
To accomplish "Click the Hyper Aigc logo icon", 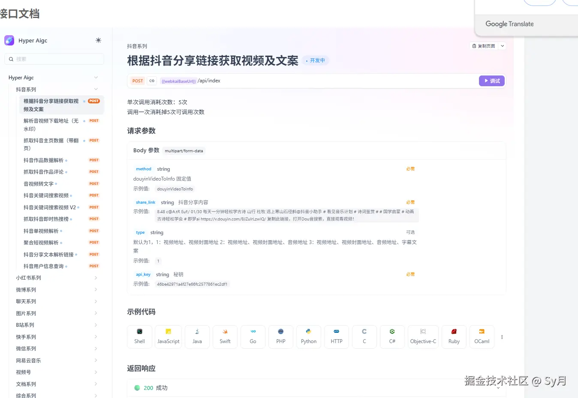I will (x=9, y=40).
